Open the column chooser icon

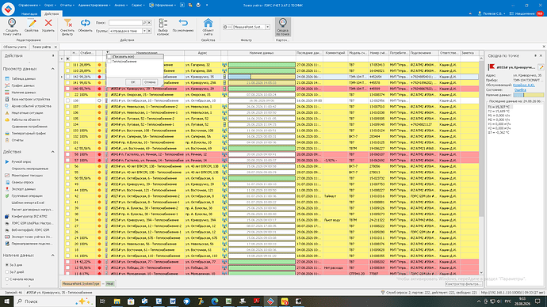pos(163,23)
